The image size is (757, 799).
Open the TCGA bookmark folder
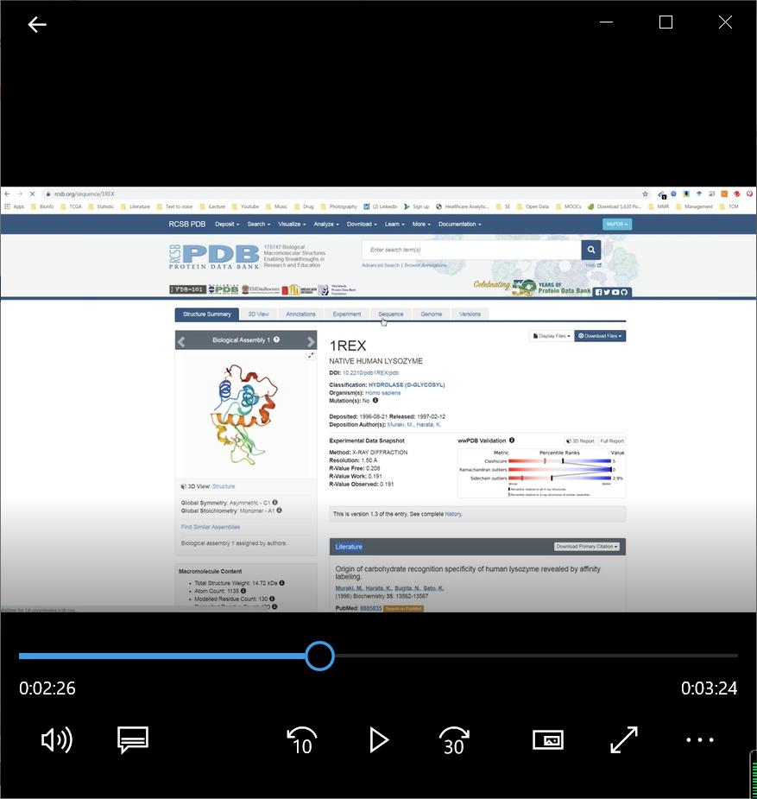pos(71,207)
